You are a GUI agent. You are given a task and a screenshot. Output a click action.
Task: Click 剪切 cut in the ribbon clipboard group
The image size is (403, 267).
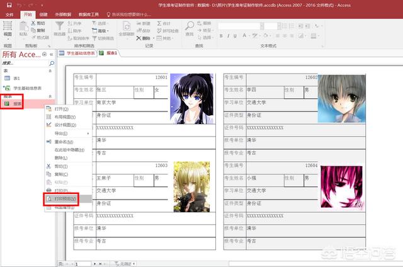coord(38,23)
